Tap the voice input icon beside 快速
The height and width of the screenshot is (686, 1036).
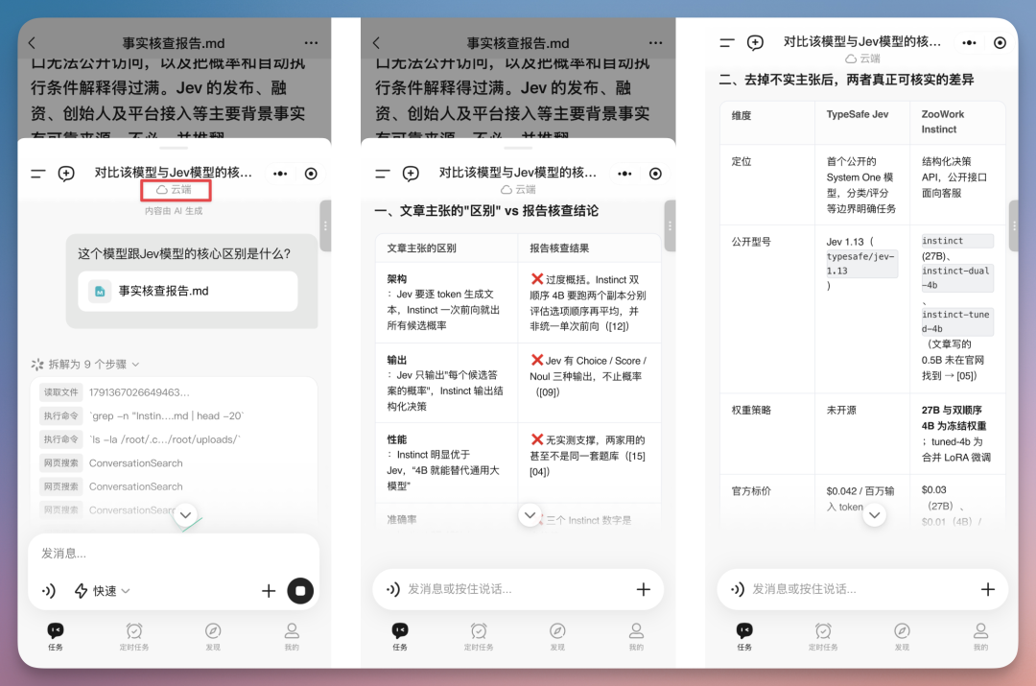[x=49, y=591]
